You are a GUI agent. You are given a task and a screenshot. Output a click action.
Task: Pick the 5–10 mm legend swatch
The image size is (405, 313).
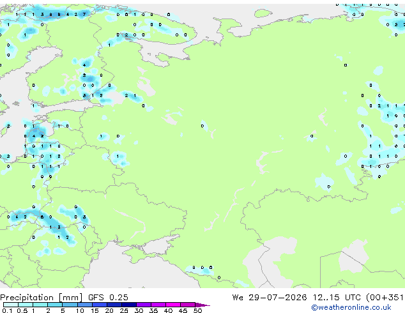coord(70,305)
